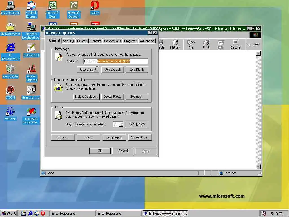Click the browser scrollbar up arrow
289x217 pixels.
pyautogui.click(x=259, y=53)
